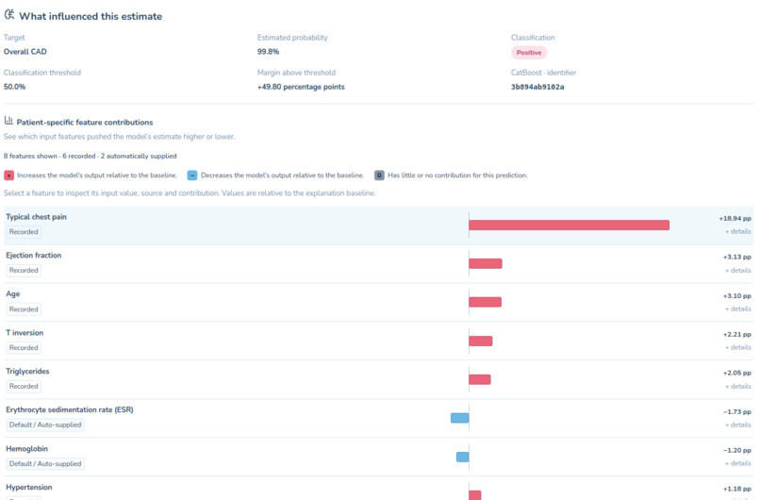The width and height of the screenshot is (760, 500).
Task: Click the Triglycerides red contribution bar
Action: point(480,379)
